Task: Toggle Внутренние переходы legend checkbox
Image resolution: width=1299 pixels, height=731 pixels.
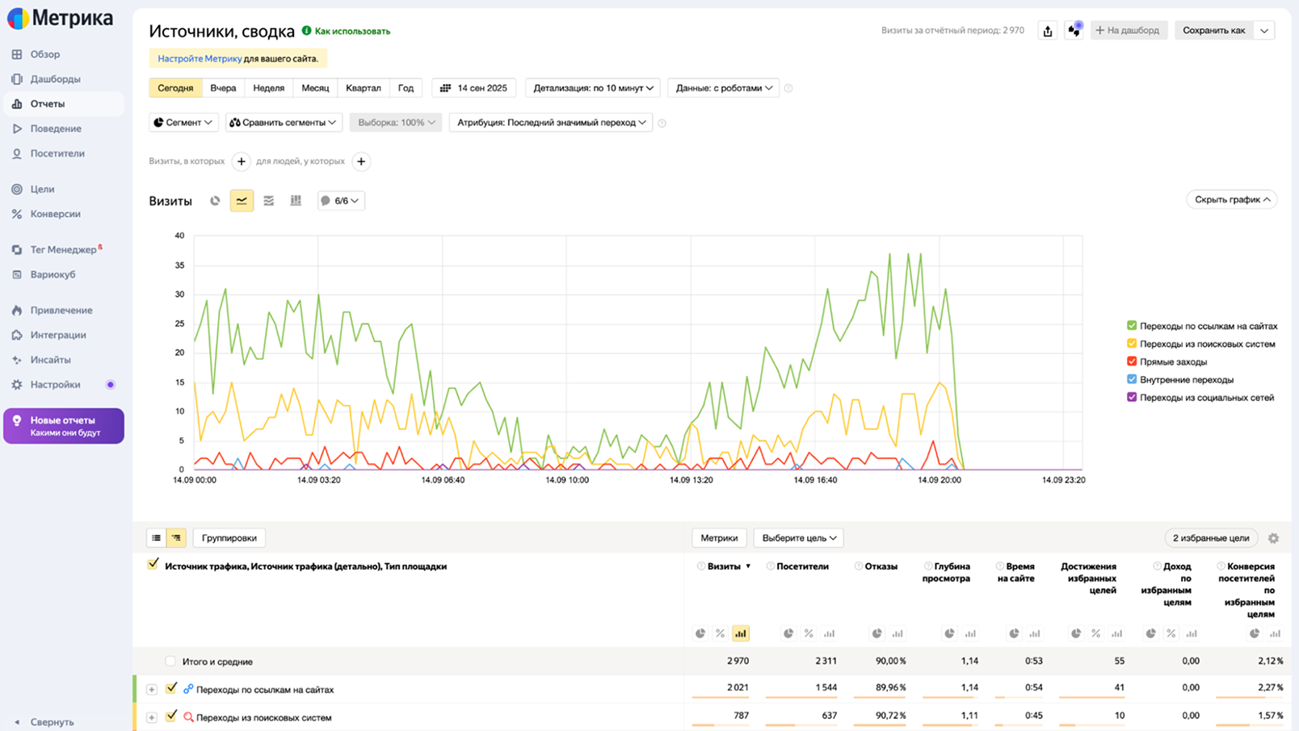Action: coord(1132,379)
